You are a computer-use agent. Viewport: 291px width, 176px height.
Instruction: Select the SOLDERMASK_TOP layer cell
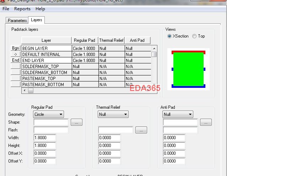(47, 66)
